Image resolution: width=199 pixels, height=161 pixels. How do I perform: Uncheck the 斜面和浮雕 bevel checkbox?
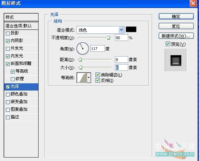pos(8,64)
